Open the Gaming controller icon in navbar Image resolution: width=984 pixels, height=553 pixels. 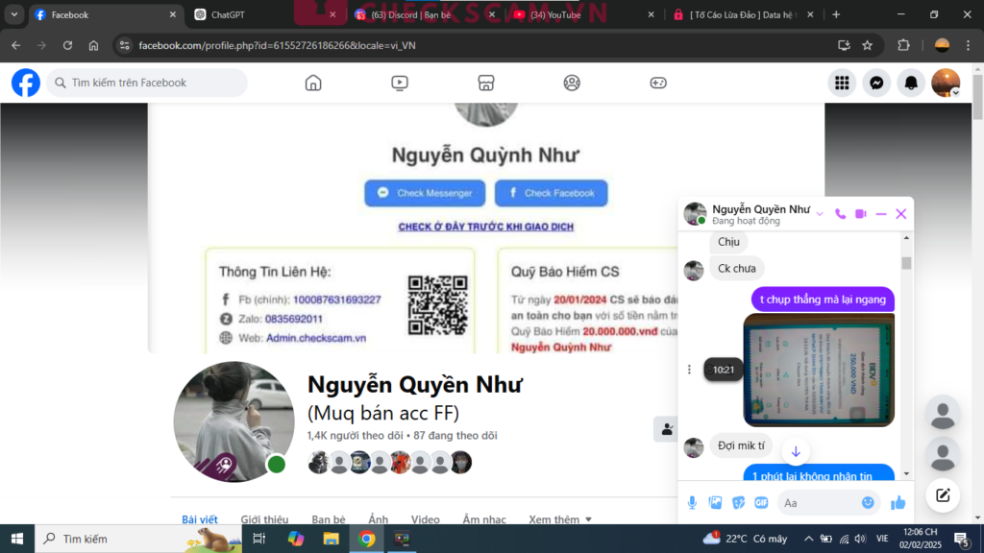coord(658,83)
